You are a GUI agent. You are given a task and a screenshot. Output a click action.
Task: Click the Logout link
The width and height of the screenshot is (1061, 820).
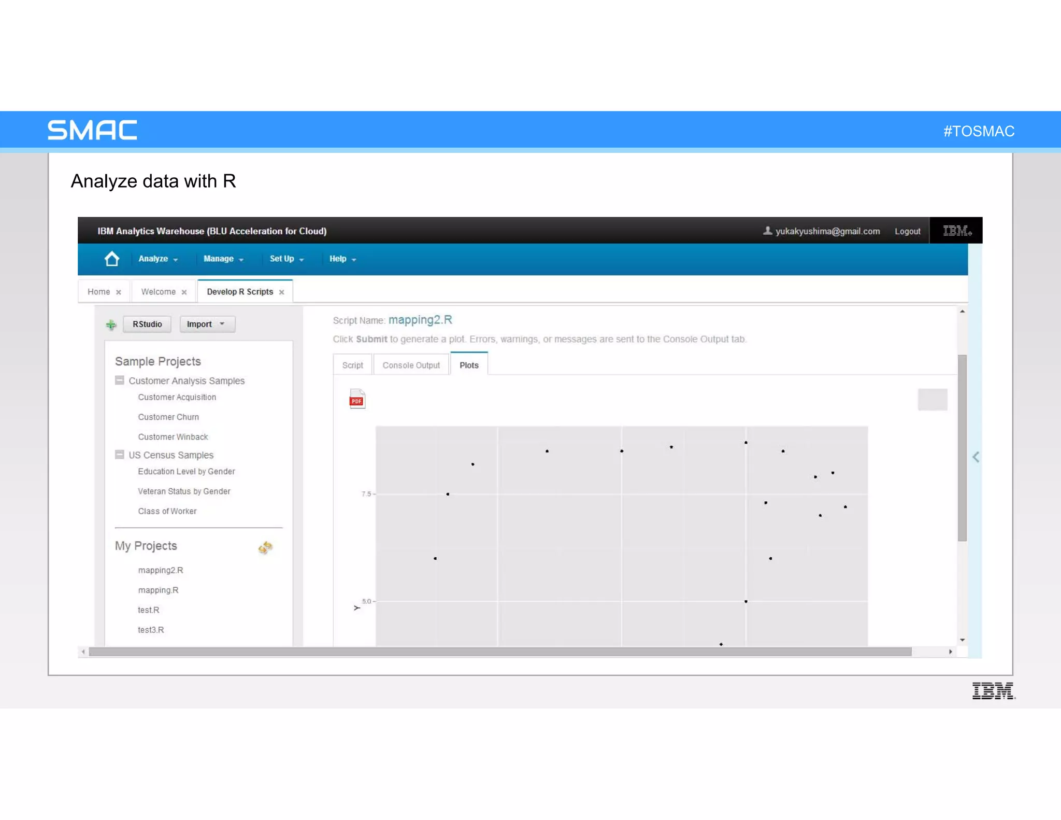coord(907,231)
